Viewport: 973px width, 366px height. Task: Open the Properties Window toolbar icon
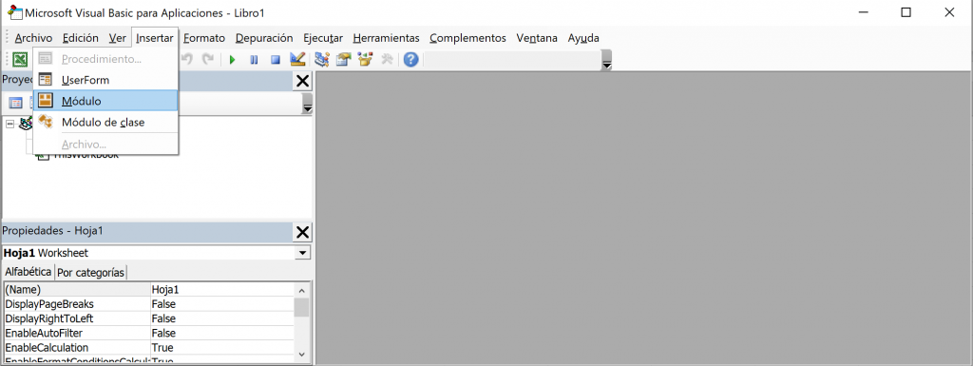[x=343, y=60]
